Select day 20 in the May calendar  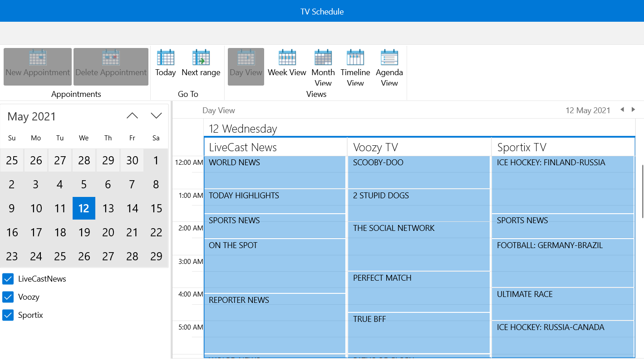[x=108, y=232]
